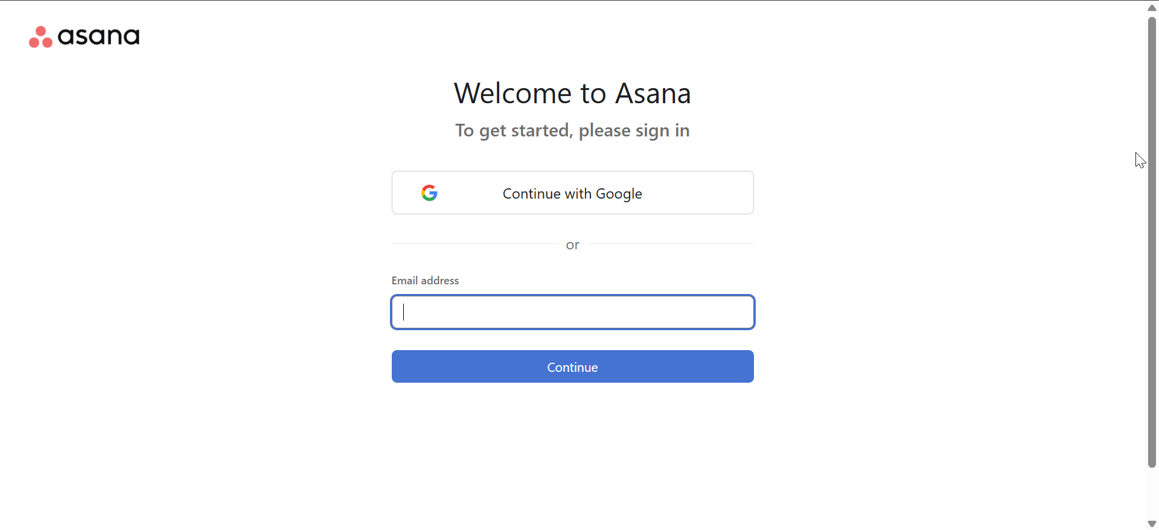Click the word 'Google' in sign-in button
1159x530 pixels.
[619, 194]
